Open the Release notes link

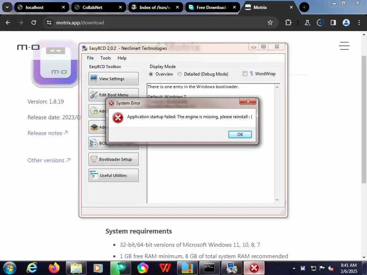48,133
